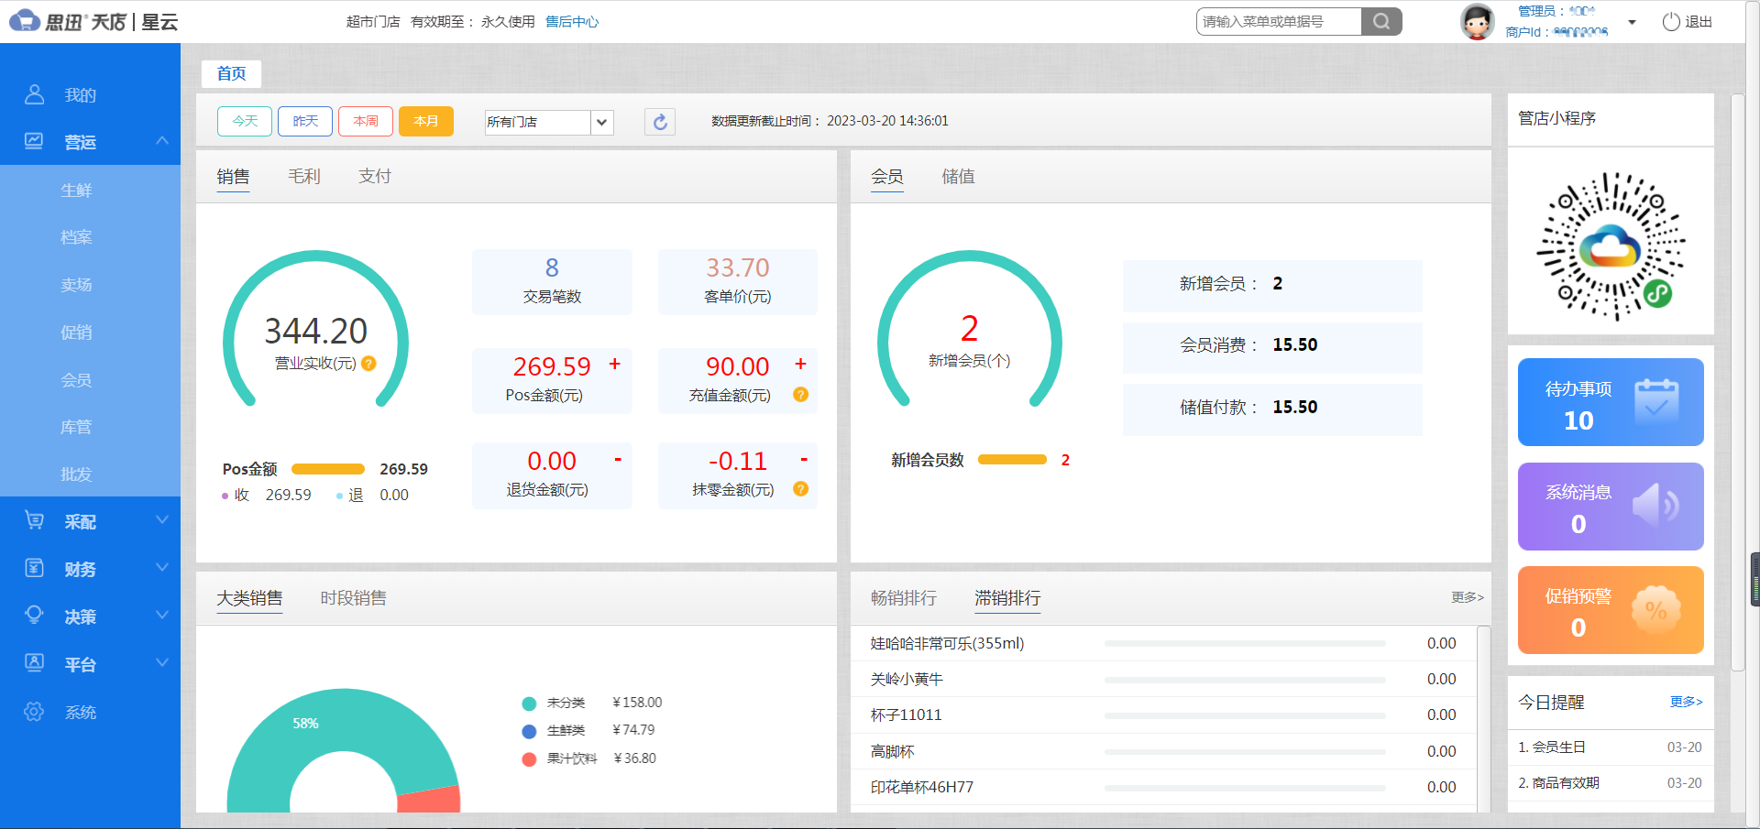Select the 我的 person icon in sidebar
The image size is (1760, 829).
[x=35, y=93]
